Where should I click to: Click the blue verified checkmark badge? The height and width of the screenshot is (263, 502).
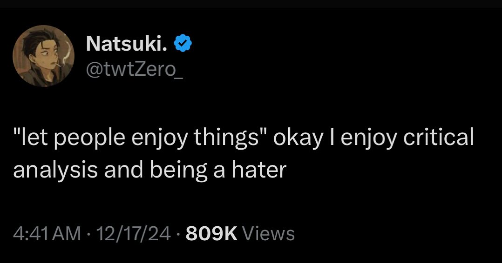[x=183, y=44]
